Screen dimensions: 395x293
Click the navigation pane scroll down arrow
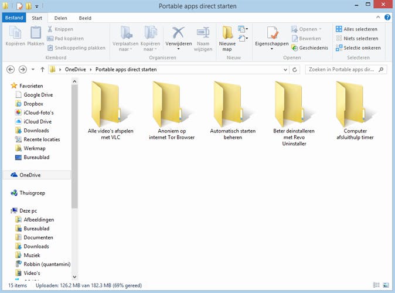(x=74, y=277)
